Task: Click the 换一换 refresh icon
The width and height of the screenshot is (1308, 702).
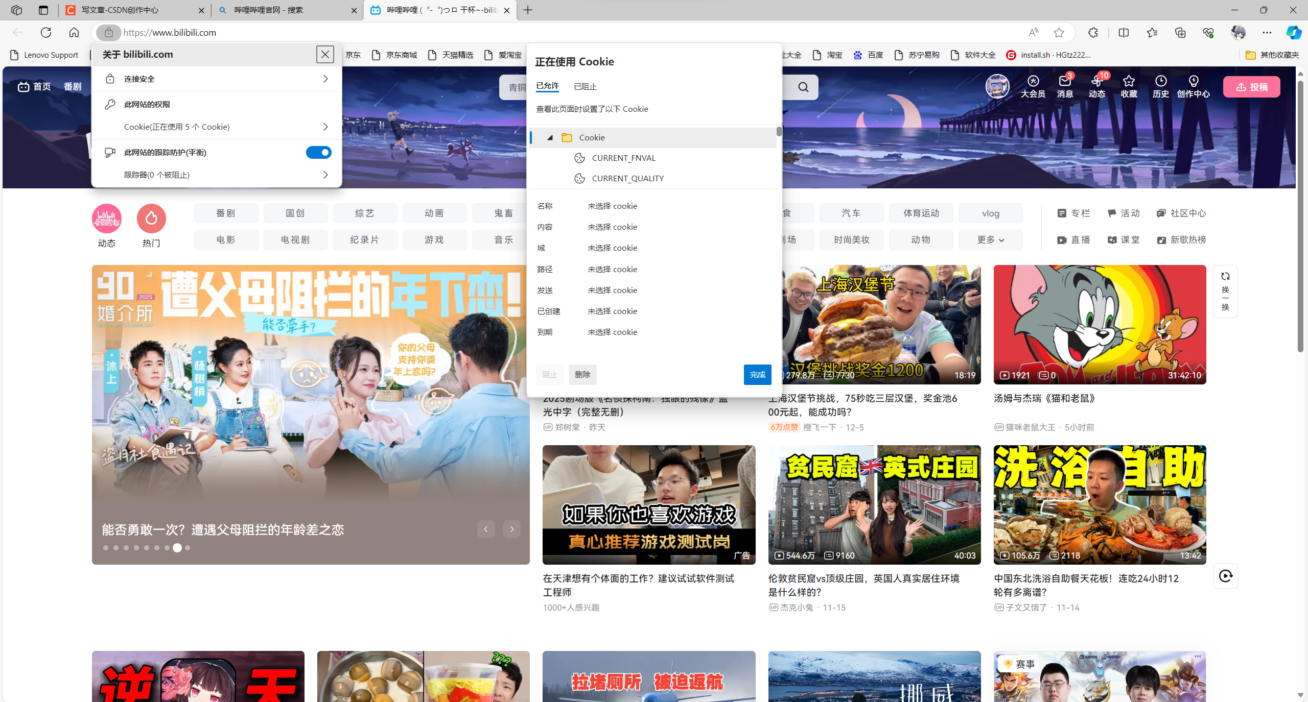Action: (1225, 277)
